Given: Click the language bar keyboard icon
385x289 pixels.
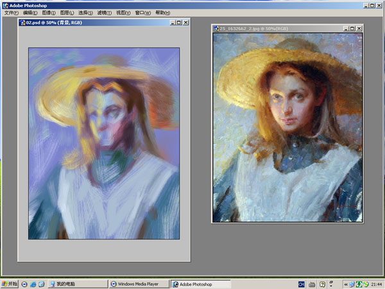Looking at the screenshot, I should tap(312, 285).
